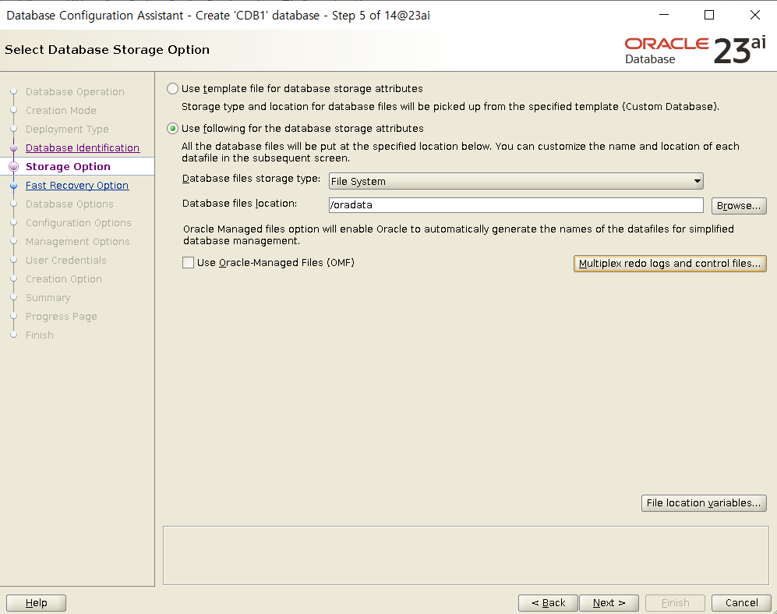Open Database files storage type dropdown
This screenshot has width=777, height=614.
tap(516, 181)
